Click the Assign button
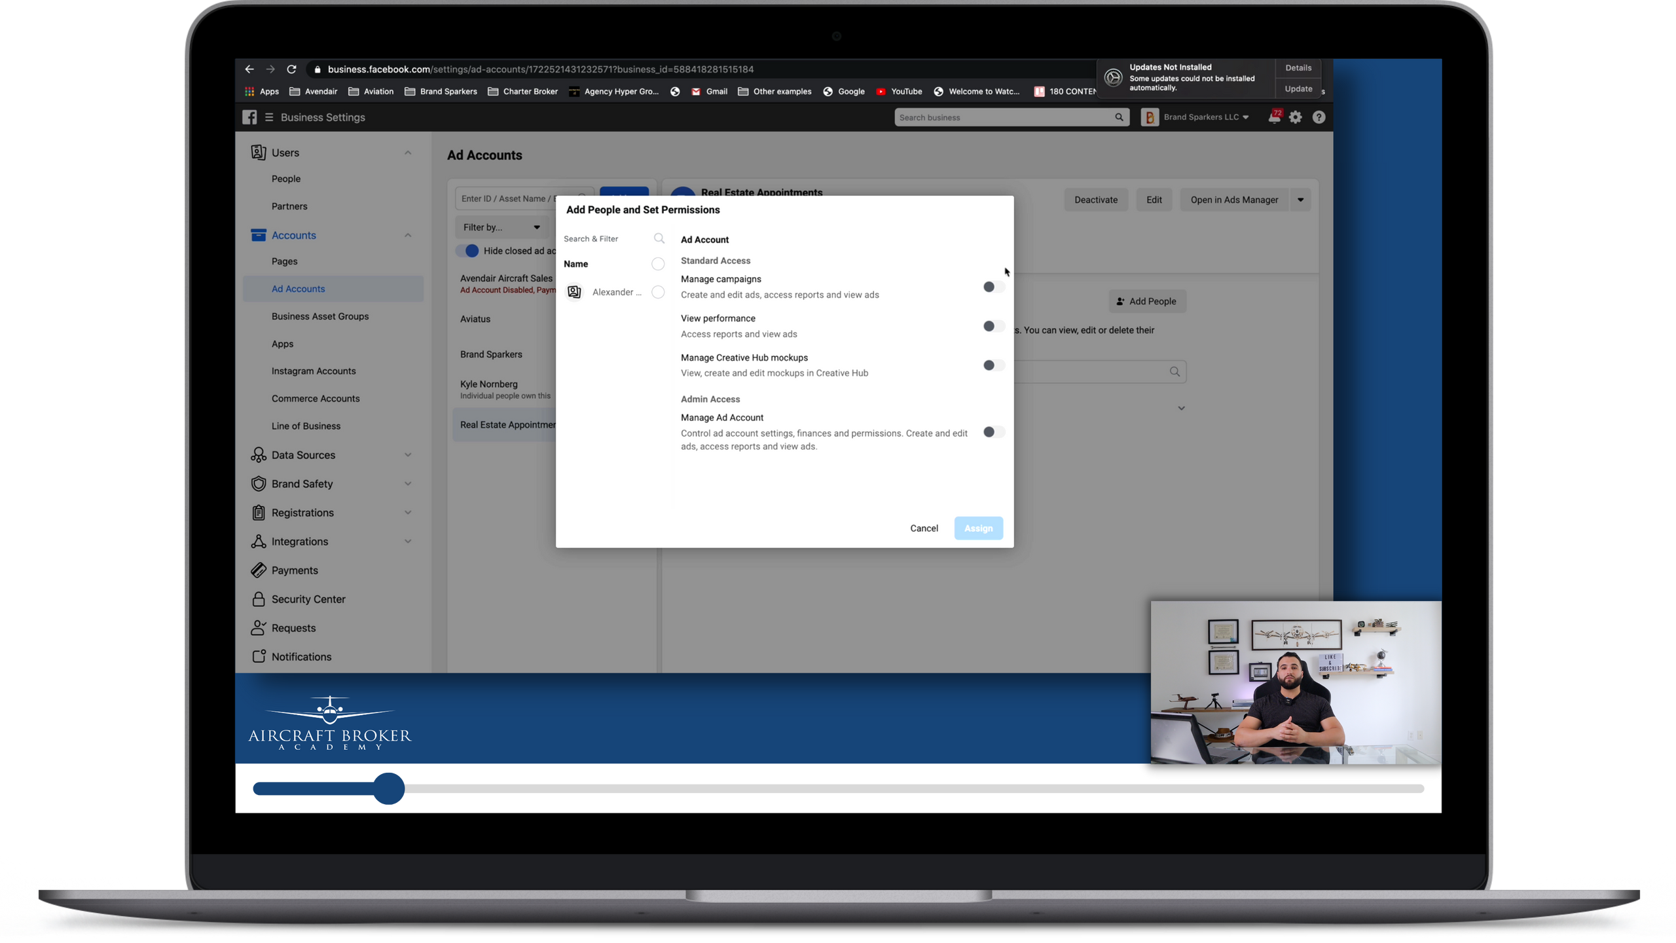1676x943 pixels. (x=978, y=528)
